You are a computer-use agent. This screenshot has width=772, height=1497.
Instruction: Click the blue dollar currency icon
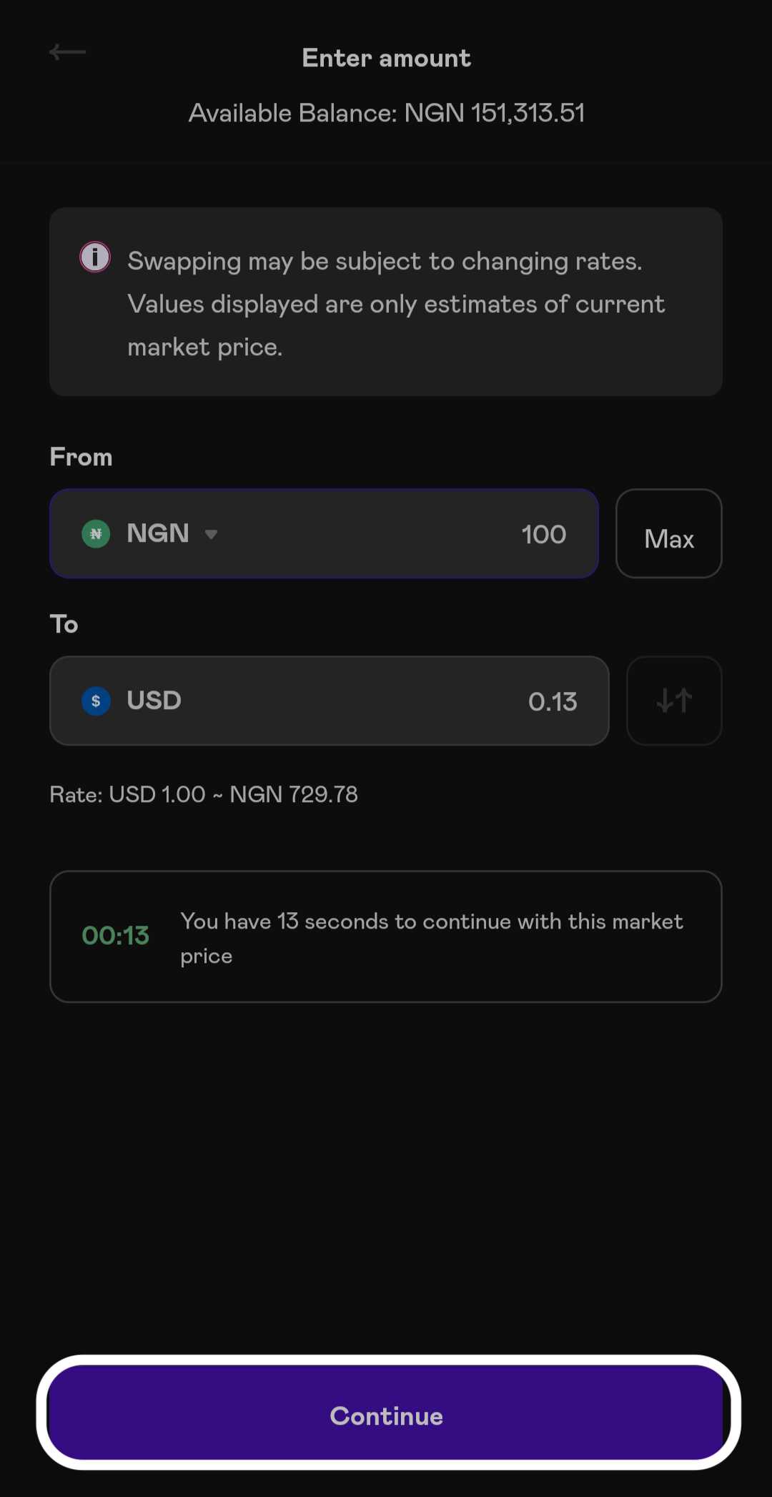coord(96,701)
